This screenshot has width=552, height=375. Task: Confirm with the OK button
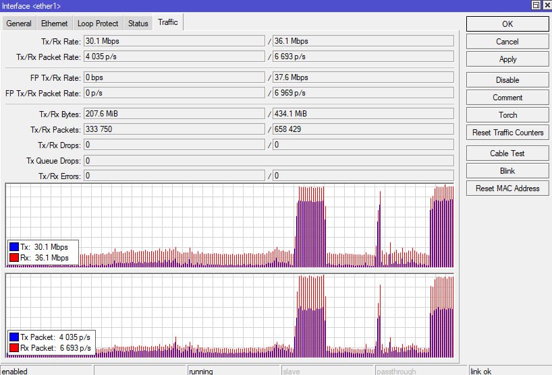click(x=507, y=24)
